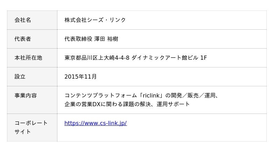280x152 pixels.
Task: Open the https://www.cs-link.jp/ corporate site link
Action: (x=96, y=123)
